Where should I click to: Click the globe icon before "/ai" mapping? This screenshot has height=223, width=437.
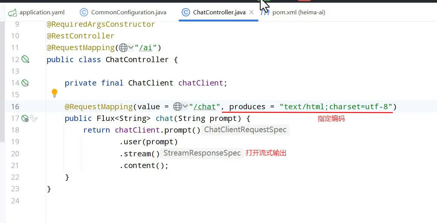pyautogui.click(x=123, y=47)
